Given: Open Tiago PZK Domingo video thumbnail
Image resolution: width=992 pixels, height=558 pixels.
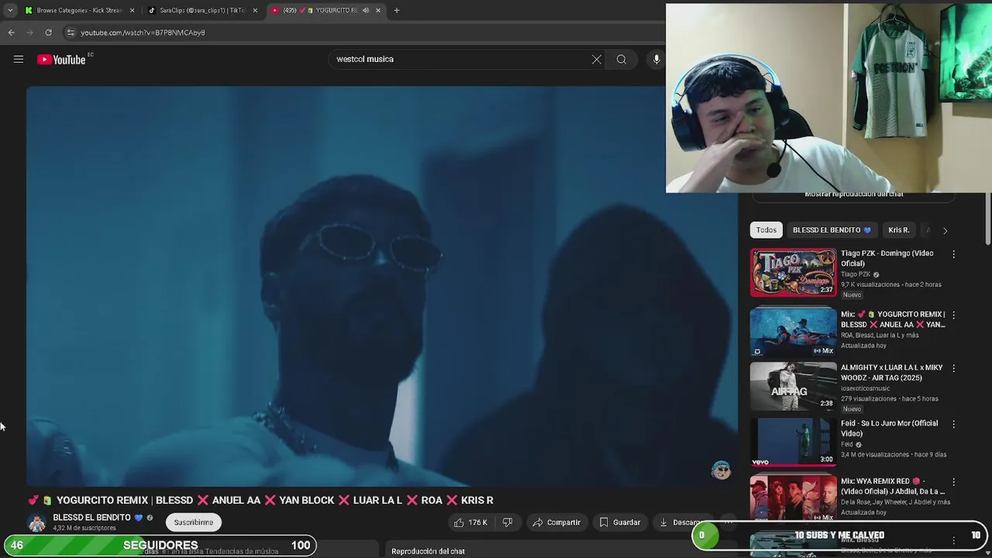Looking at the screenshot, I should click(x=794, y=272).
